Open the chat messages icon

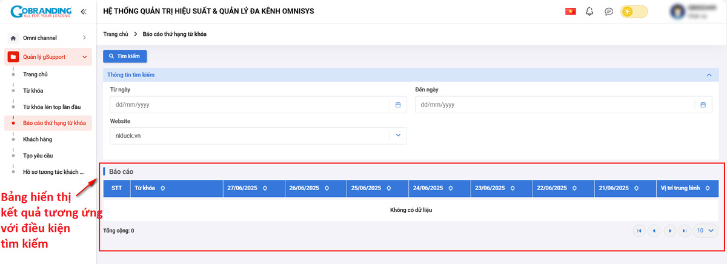609,12
